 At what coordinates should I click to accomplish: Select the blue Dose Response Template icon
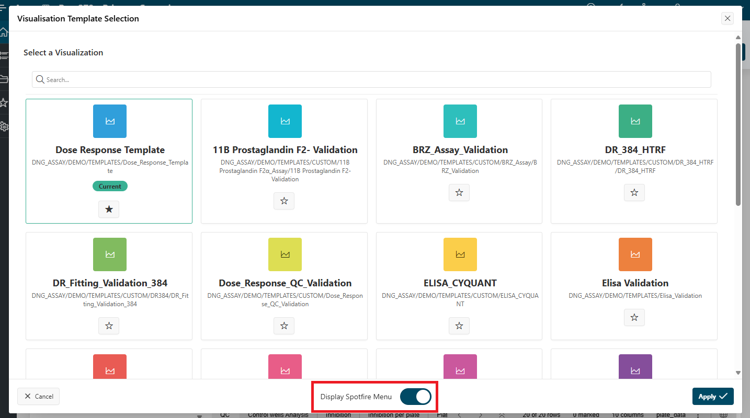pos(110,121)
